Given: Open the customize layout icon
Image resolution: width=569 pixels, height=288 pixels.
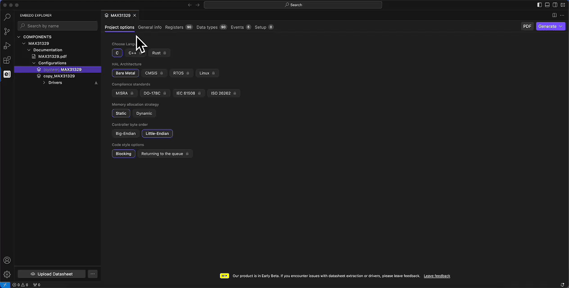Looking at the screenshot, I should tap(563, 5).
